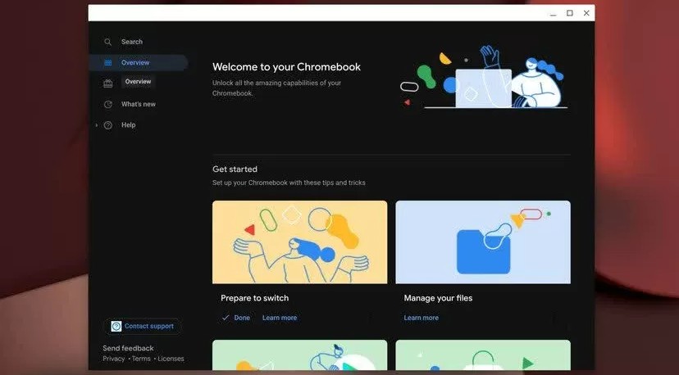Click the Prepare to switch title

[254, 298]
